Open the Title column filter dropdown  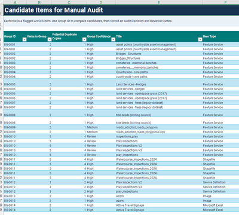click(x=200, y=39)
